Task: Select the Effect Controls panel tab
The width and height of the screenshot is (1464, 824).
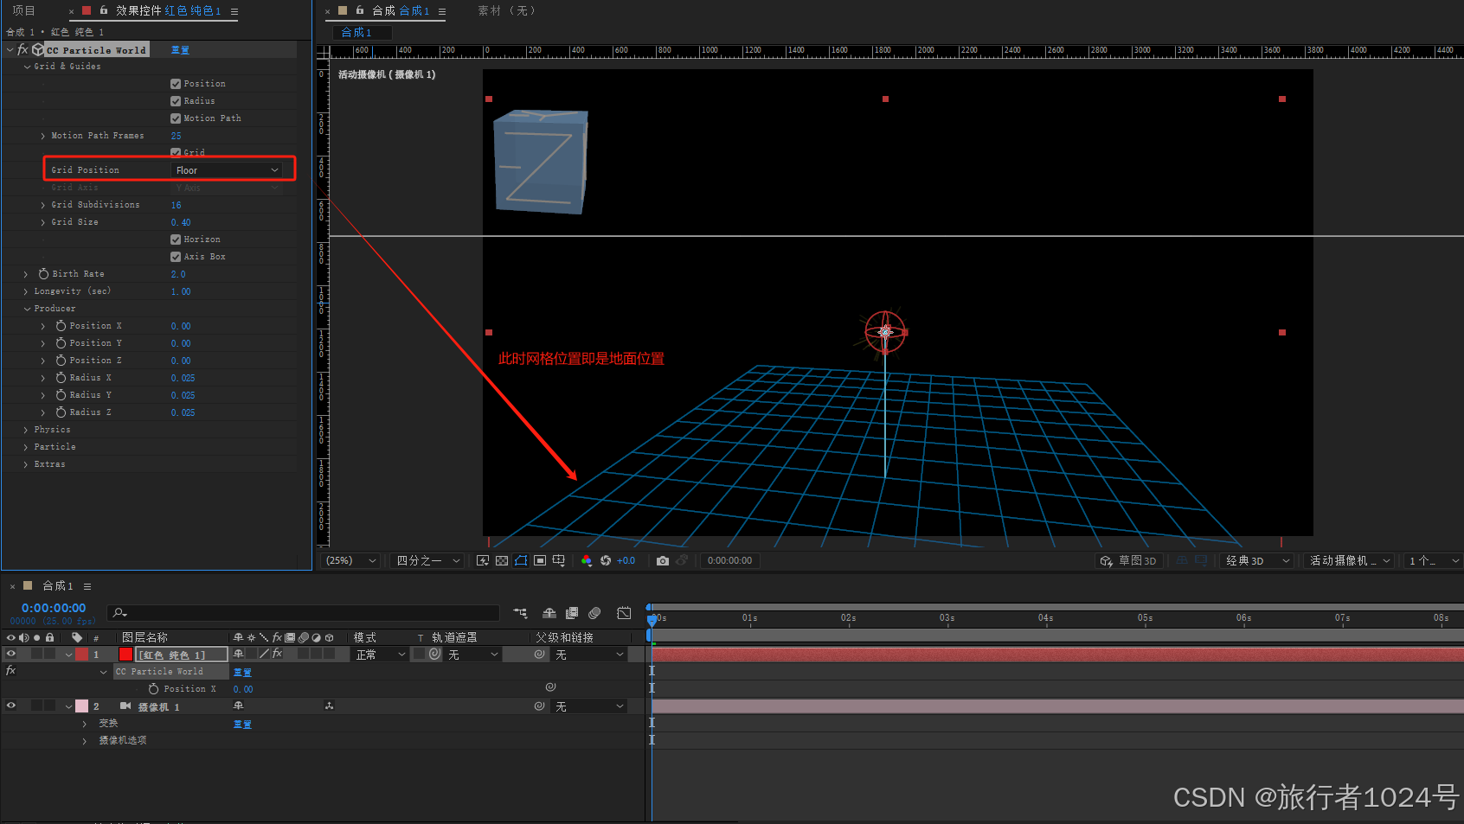Action: pyautogui.click(x=169, y=10)
